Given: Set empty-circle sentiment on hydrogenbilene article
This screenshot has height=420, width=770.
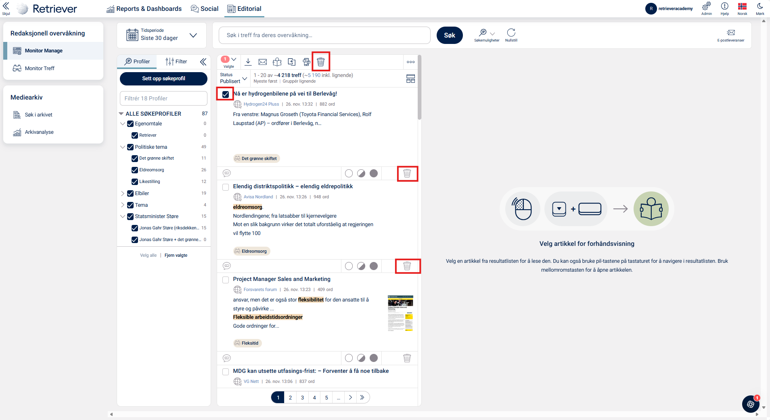Looking at the screenshot, I should point(349,173).
